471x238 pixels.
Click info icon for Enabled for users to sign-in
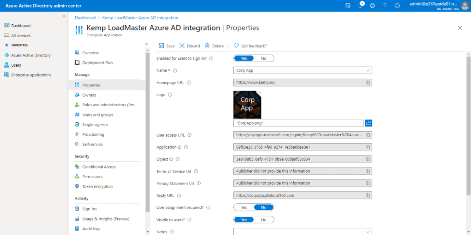212,59
